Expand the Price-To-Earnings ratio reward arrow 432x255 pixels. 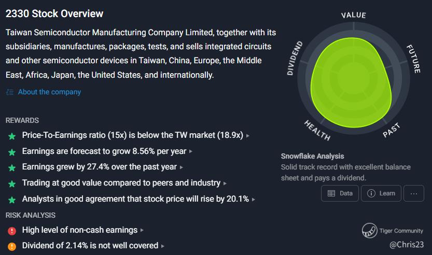click(248, 136)
